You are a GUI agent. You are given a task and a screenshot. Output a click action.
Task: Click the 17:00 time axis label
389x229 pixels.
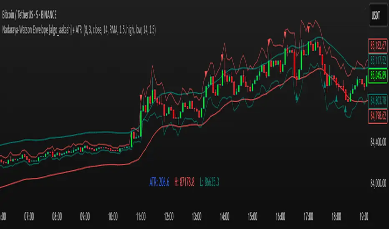pyautogui.click(x=308, y=217)
